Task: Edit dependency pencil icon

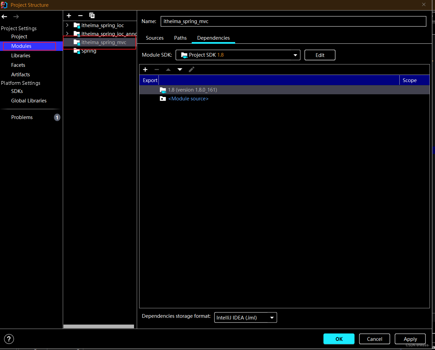Action: [x=192, y=70]
